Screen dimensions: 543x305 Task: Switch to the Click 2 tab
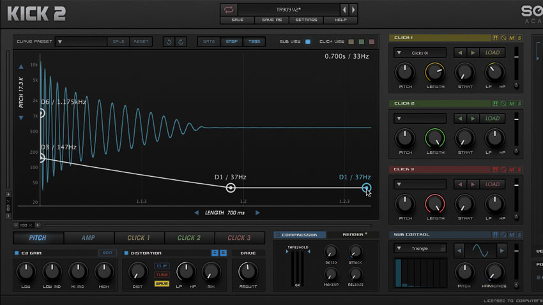pos(189,238)
